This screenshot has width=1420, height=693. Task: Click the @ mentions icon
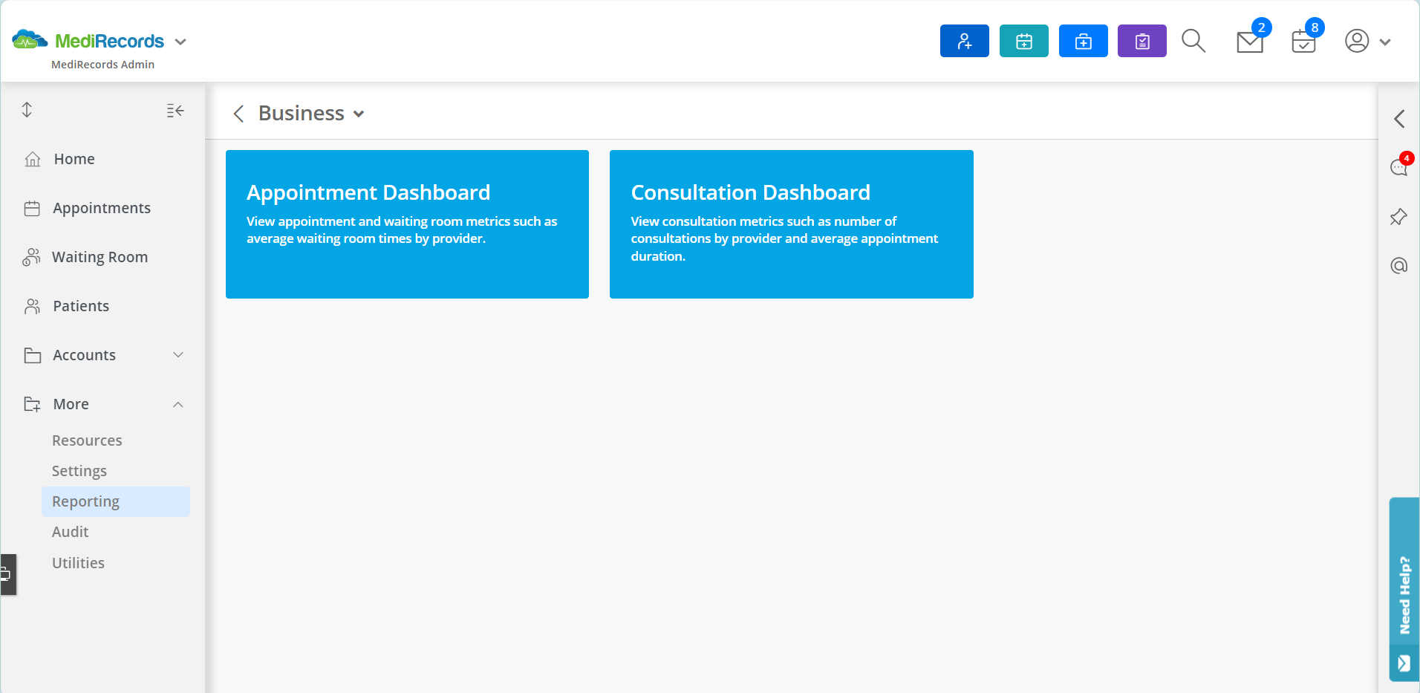[x=1399, y=266]
